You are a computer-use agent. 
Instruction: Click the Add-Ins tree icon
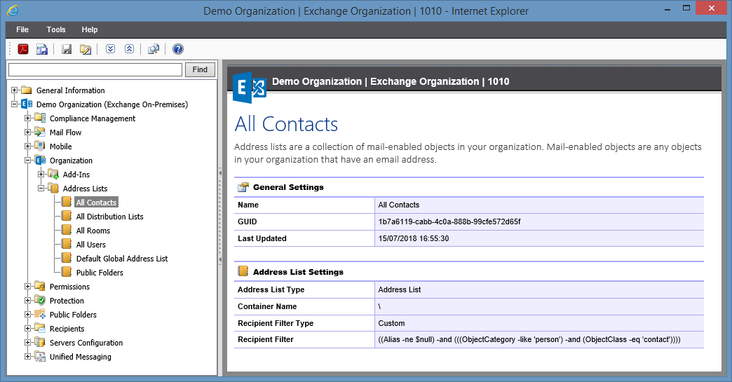(53, 174)
